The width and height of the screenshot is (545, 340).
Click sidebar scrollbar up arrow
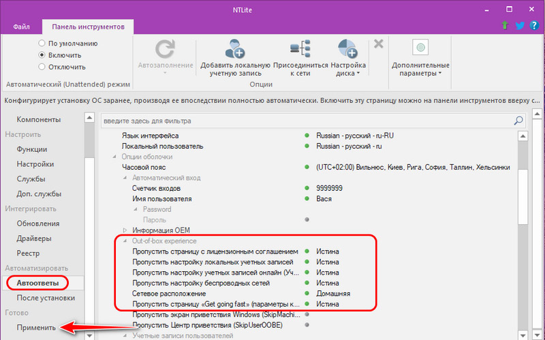(x=89, y=117)
